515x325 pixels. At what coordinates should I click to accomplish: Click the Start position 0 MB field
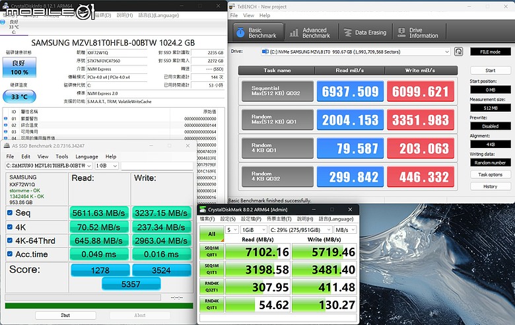click(x=491, y=90)
